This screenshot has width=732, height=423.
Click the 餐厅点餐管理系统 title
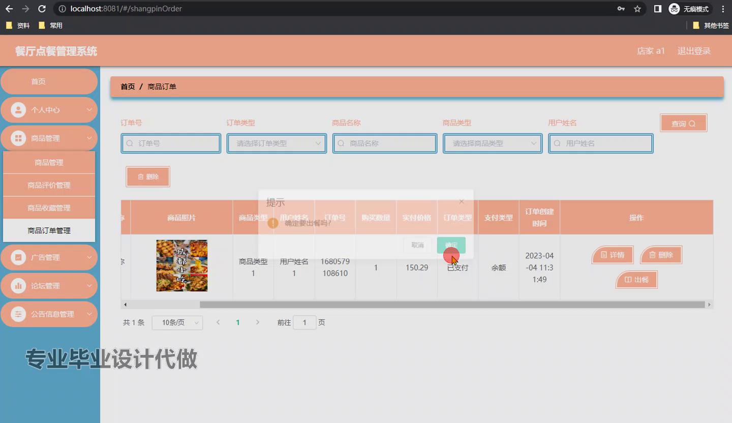(x=56, y=51)
